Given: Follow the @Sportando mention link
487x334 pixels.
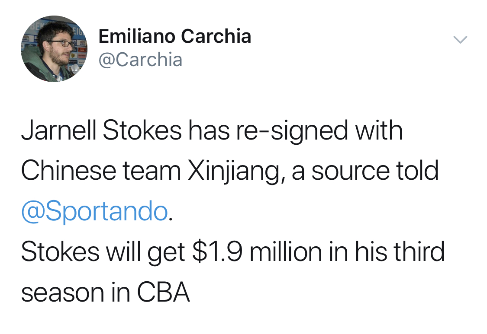Looking at the screenshot, I should pos(94,211).
